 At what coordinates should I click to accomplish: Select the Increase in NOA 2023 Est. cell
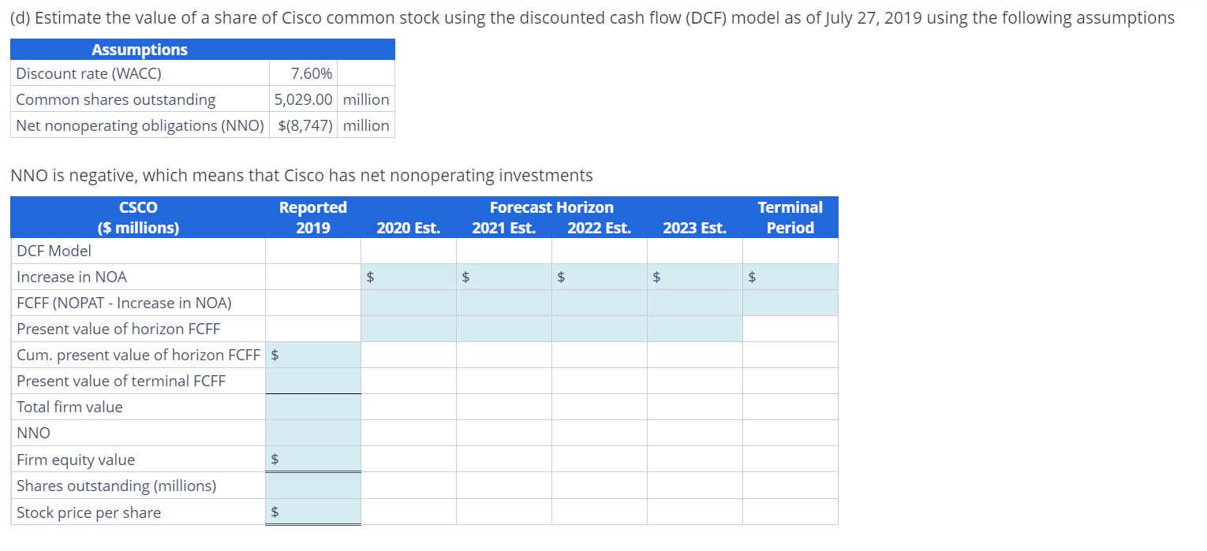tap(693, 276)
